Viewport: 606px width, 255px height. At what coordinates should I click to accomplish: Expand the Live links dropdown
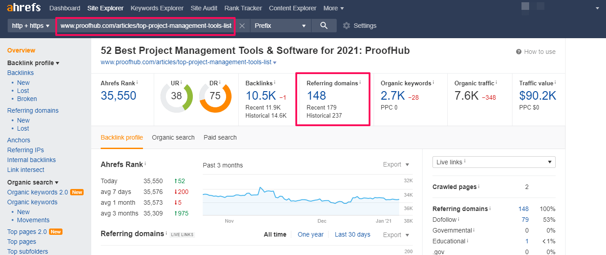[494, 162]
